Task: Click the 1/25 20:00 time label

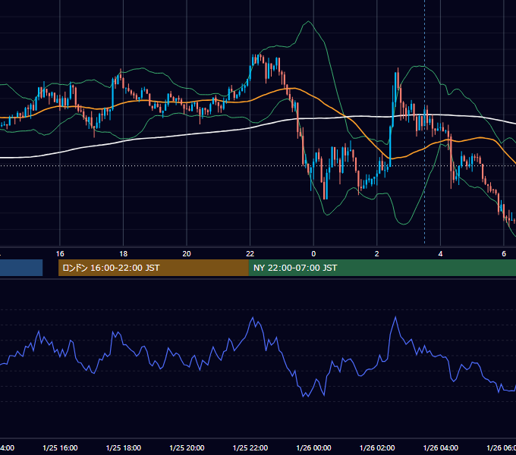Action: point(187,447)
